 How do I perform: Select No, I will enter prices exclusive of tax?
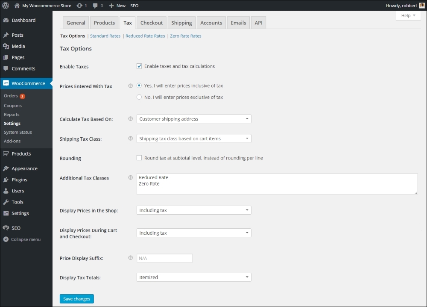[139, 97]
